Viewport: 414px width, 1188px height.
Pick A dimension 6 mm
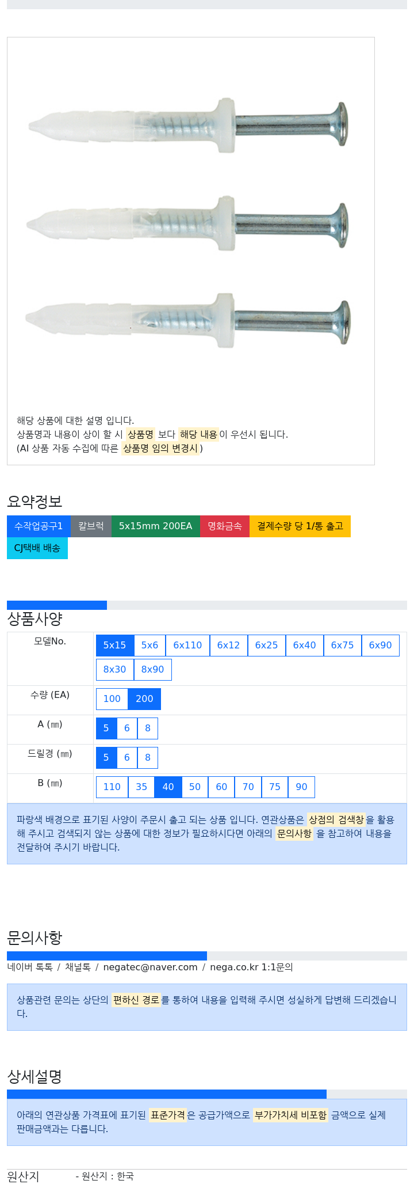pos(127,728)
